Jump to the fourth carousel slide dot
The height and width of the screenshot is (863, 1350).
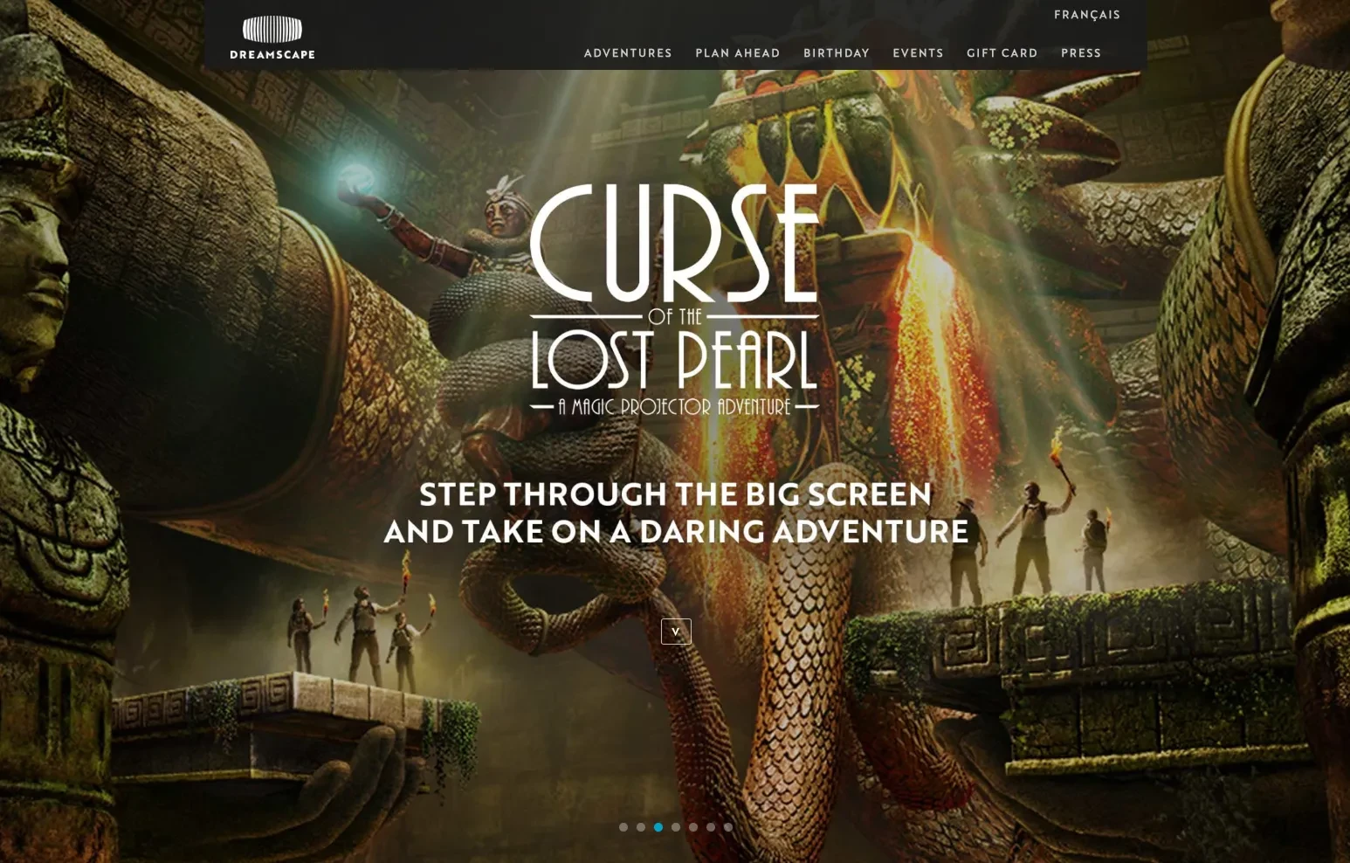click(676, 827)
